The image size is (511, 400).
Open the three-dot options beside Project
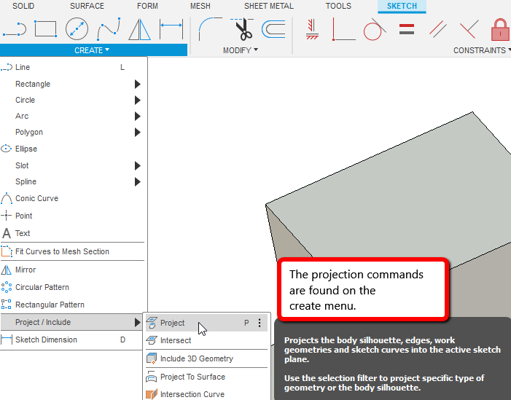pyautogui.click(x=260, y=323)
